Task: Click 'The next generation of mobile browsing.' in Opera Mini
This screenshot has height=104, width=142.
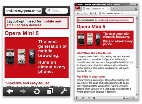Action: (52, 49)
